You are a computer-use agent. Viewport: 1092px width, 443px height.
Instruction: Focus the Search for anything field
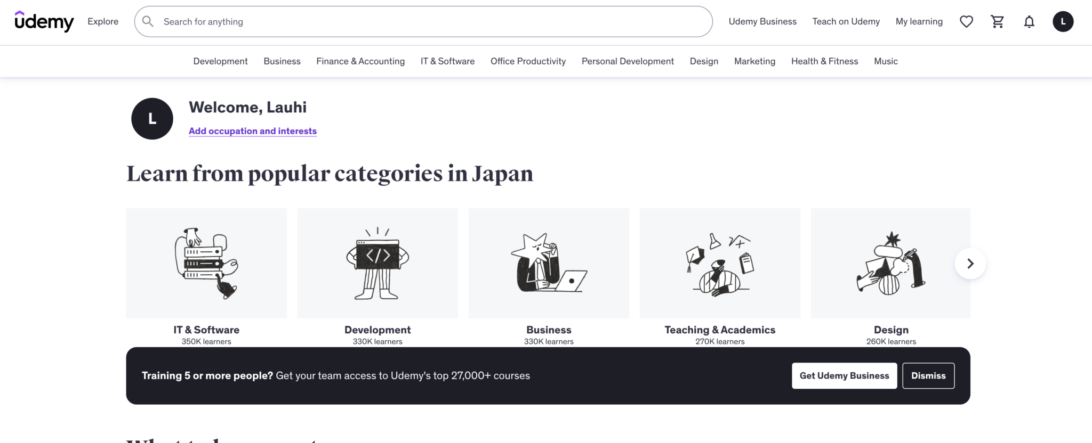coord(427,21)
